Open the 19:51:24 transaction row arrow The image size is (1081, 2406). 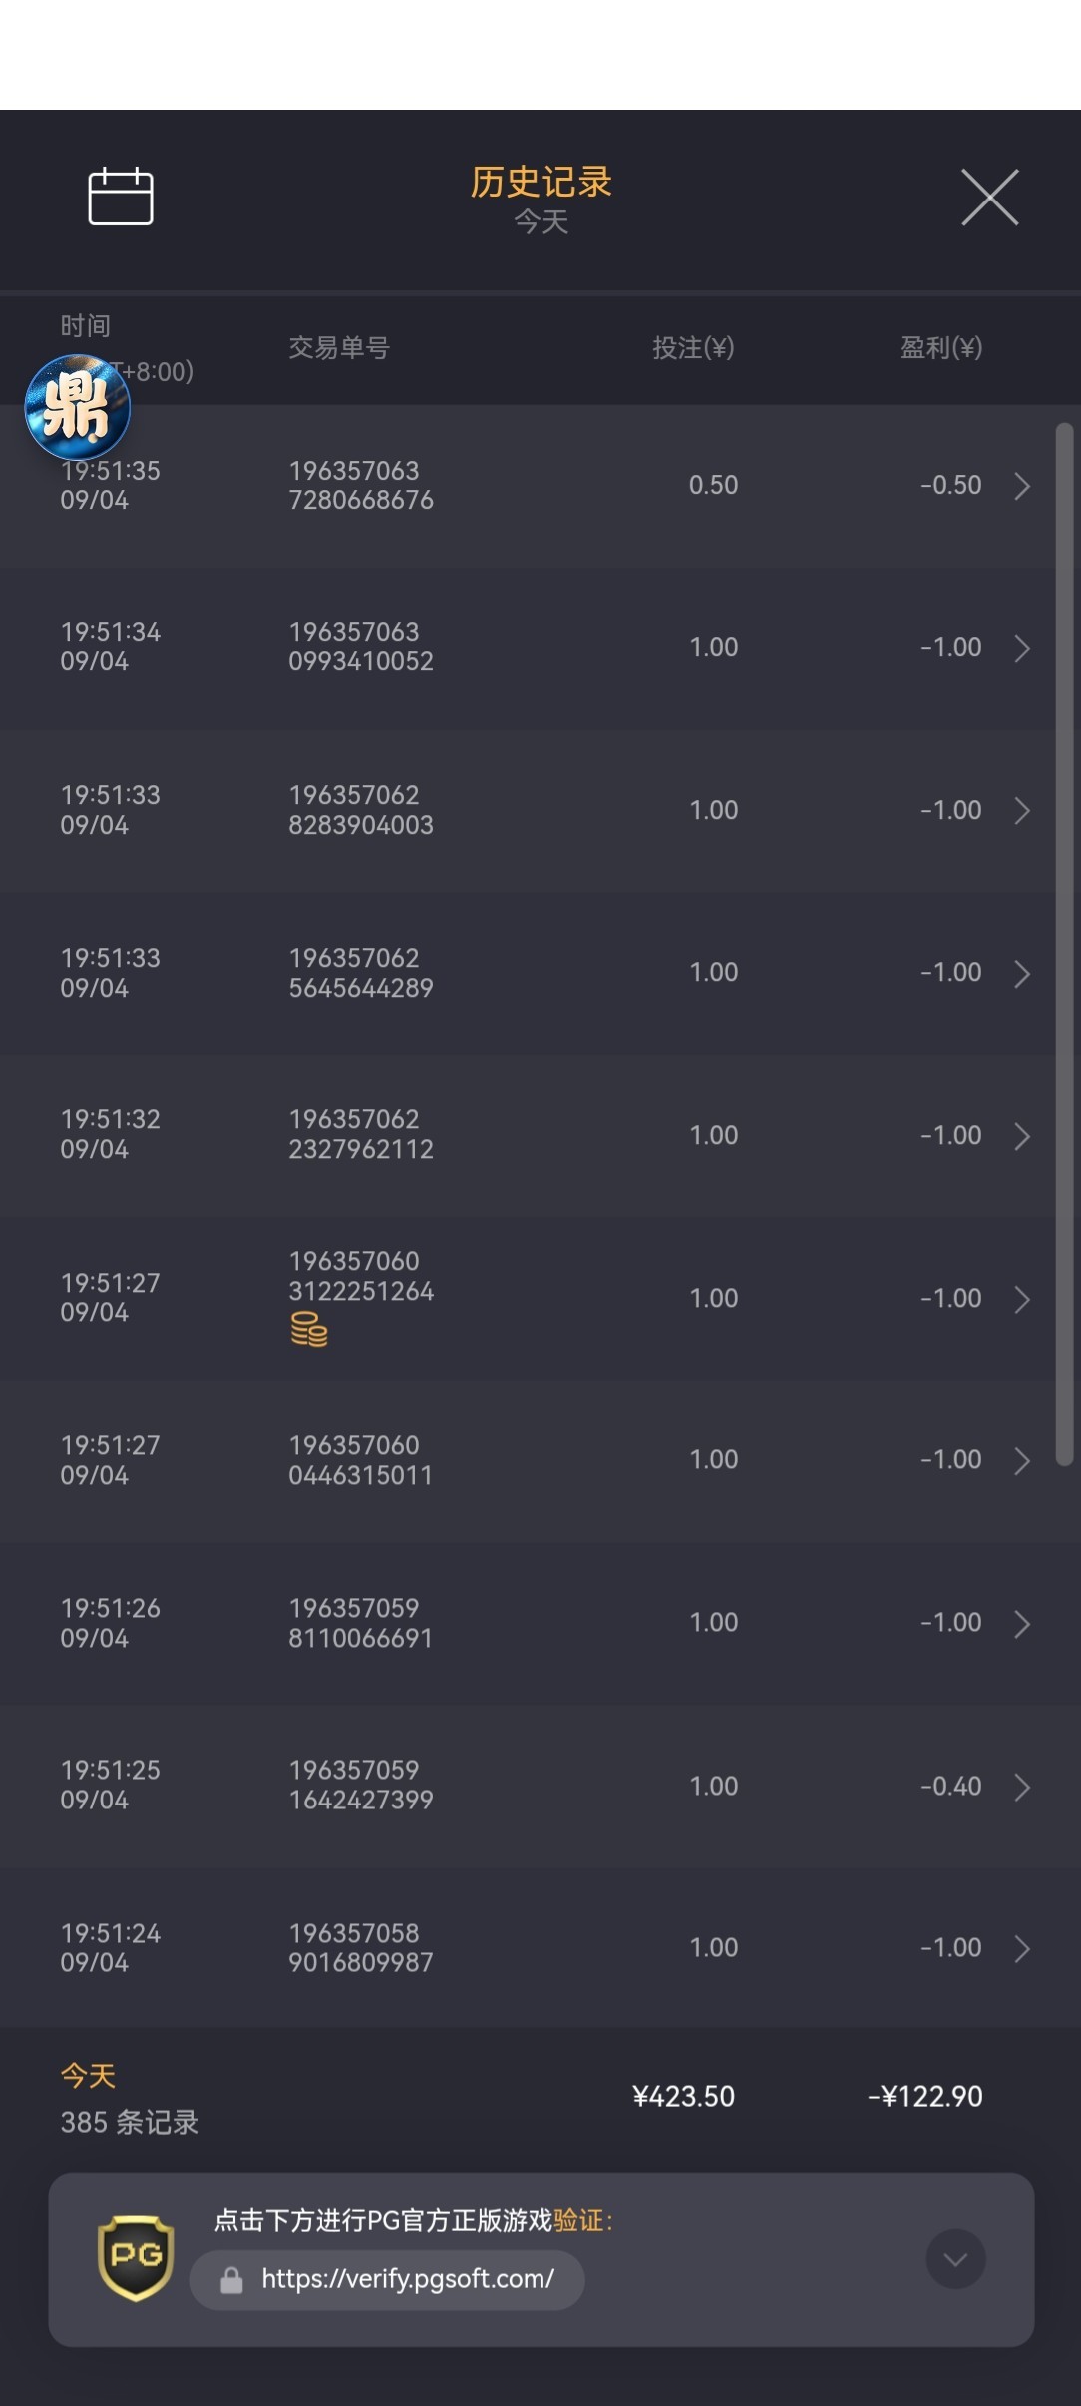click(1022, 1948)
